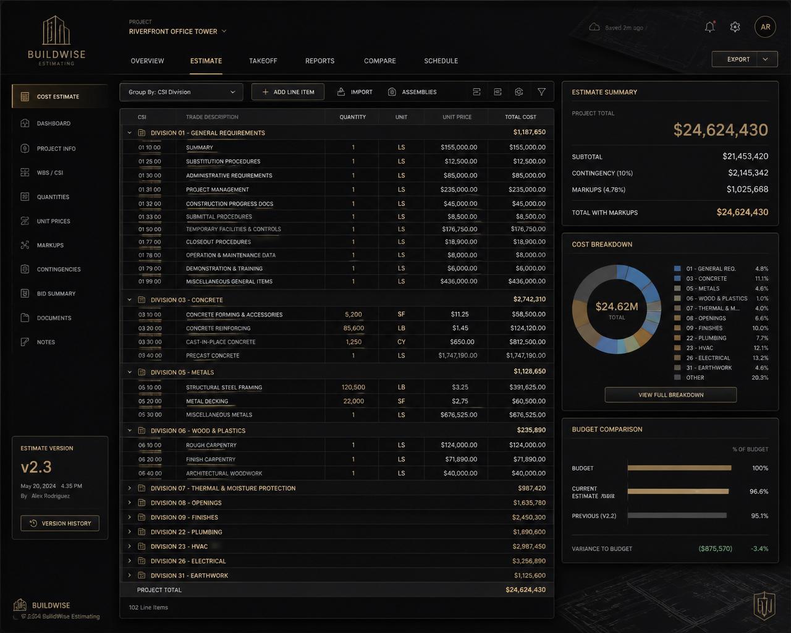Viewport: 791px width, 633px height.
Task: Click the filter funnel icon
Action: [x=541, y=91]
